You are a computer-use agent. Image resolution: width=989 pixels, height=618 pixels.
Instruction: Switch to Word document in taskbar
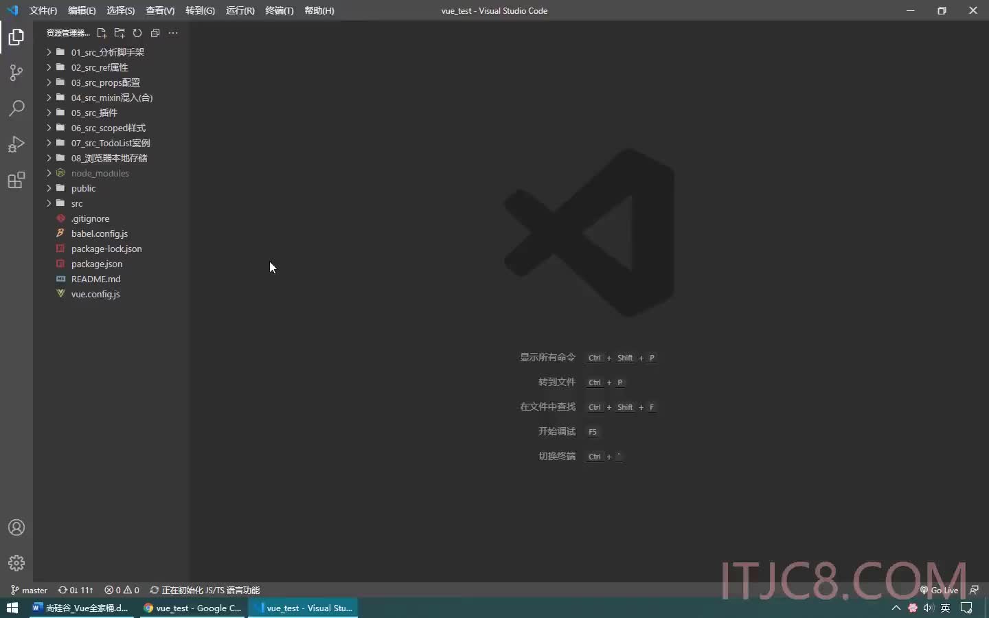80,608
